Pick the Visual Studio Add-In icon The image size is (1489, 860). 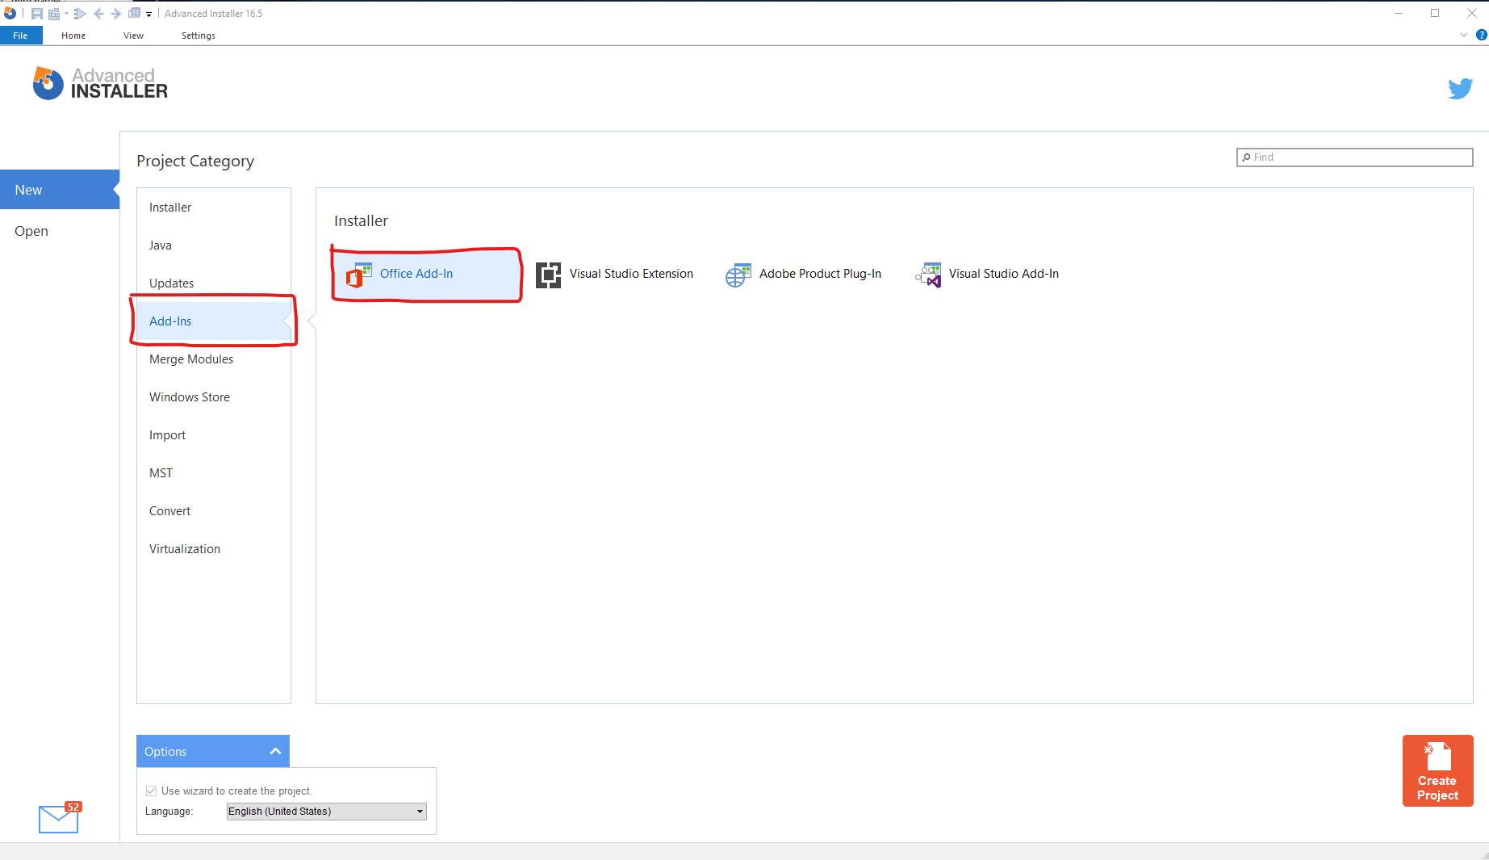pyautogui.click(x=928, y=275)
